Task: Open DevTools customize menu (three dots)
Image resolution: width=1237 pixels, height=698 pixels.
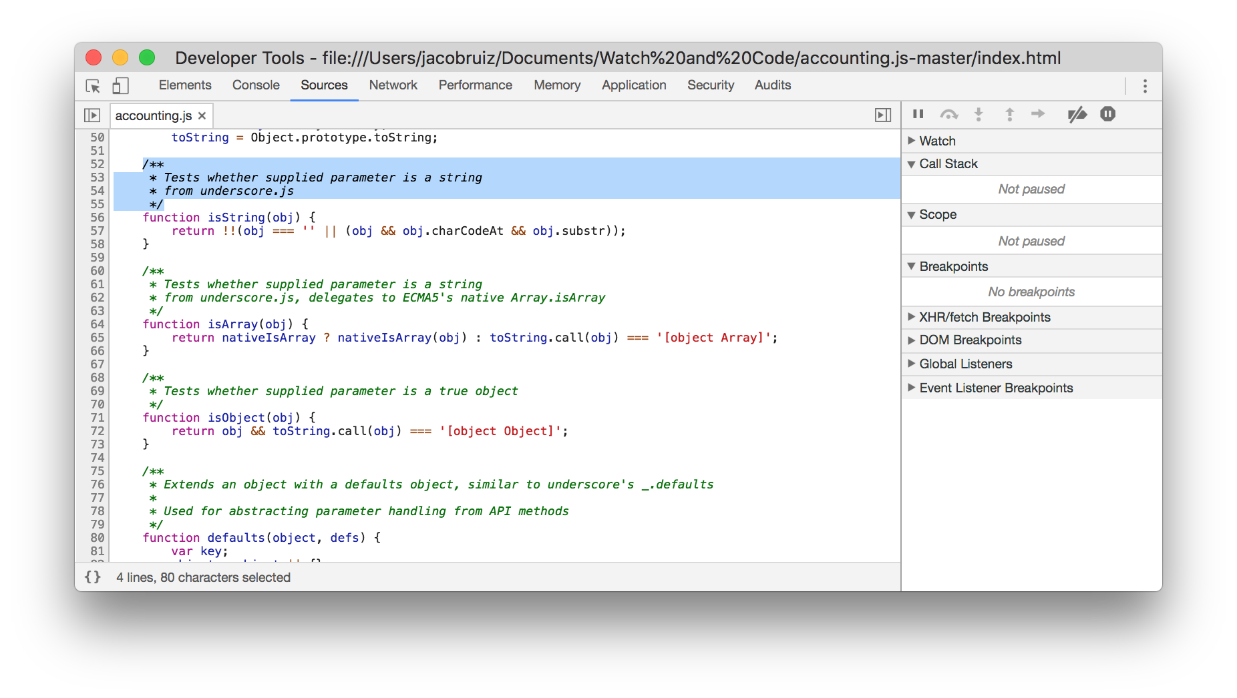Action: [1145, 86]
